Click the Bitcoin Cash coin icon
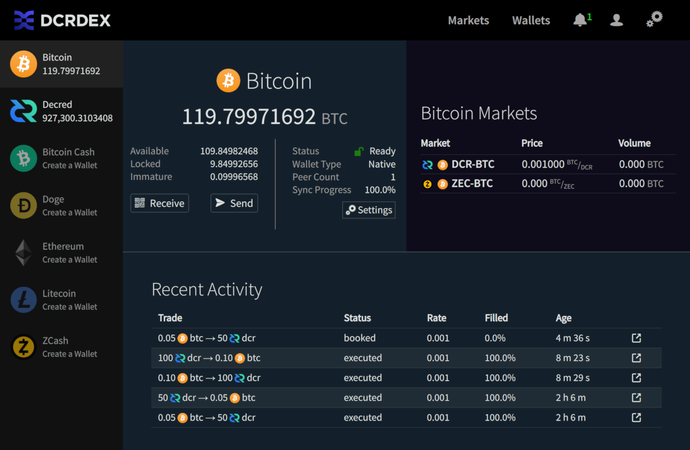Image resolution: width=690 pixels, height=450 pixels. point(24,158)
